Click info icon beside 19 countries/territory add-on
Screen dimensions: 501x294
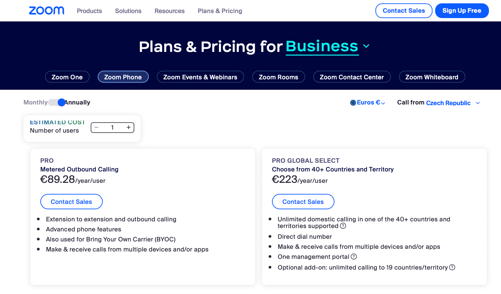tap(452, 268)
